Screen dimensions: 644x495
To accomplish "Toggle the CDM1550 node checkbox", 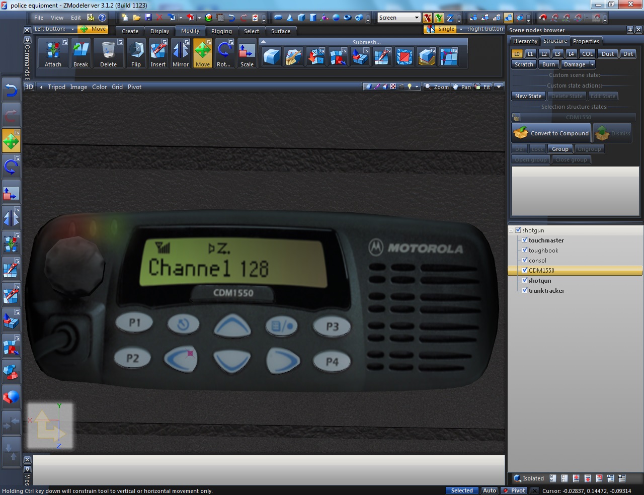I will tap(525, 271).
